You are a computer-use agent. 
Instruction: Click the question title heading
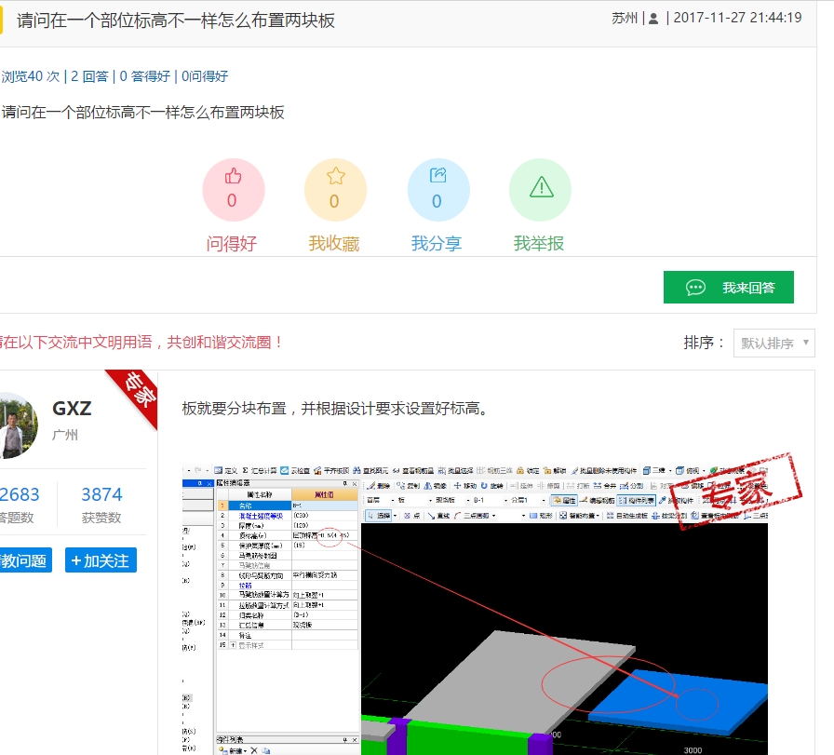pos(176,20)
